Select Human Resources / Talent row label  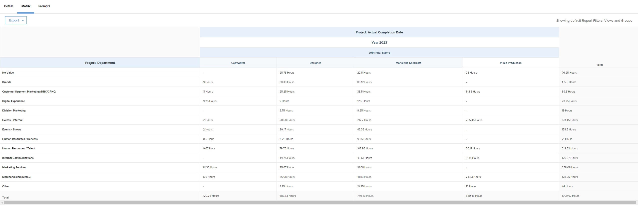pos(19,148)
